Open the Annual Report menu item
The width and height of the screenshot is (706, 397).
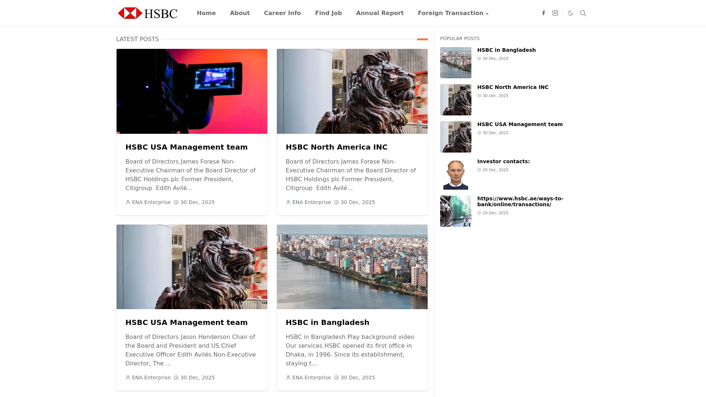tap(380, 13)
